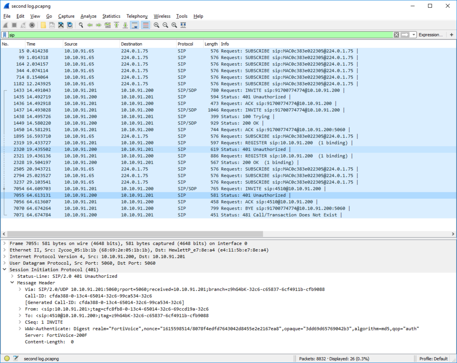Toggle packet colorization rules button
Viewport: 457px width, 363px height.
(x=145, y=25)
